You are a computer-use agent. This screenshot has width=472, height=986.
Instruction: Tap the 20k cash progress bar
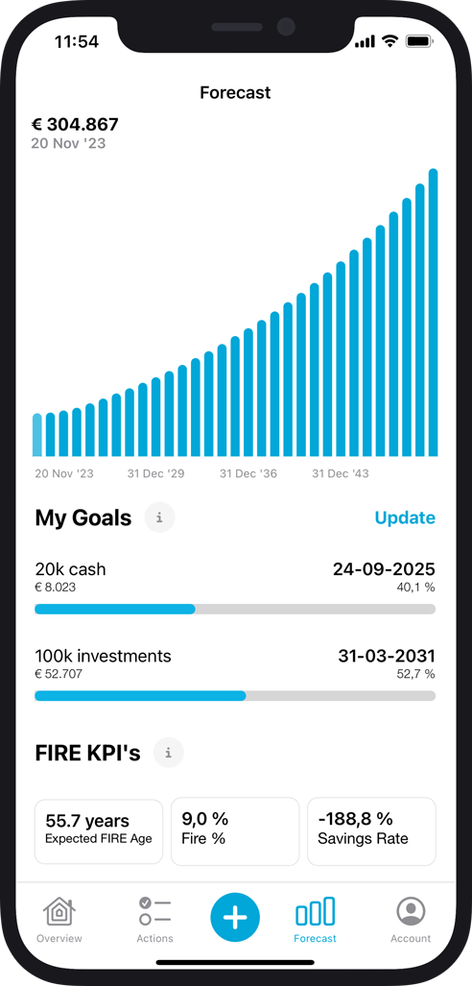(235, 609)
